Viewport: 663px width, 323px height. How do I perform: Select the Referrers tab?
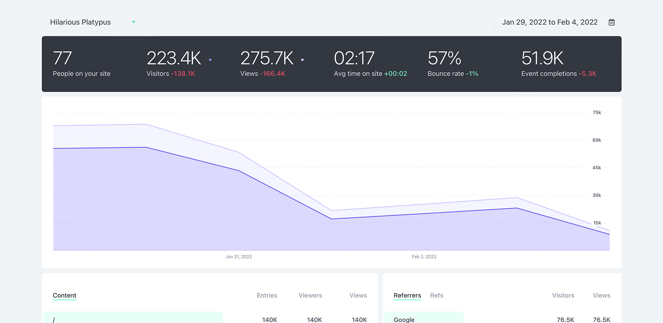[407, 295]
